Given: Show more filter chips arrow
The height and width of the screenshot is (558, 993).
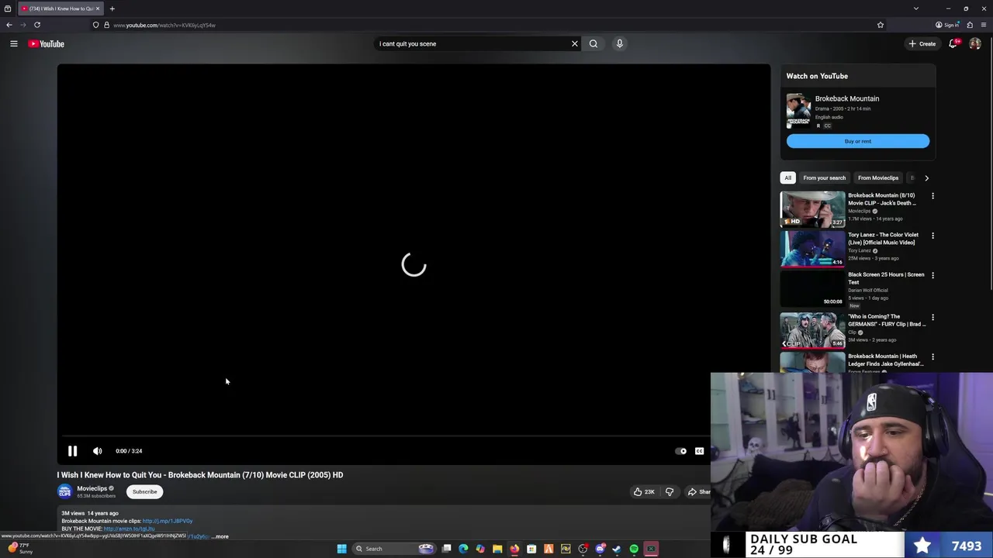Looking at the screenshot, I should tap(926, 177).
